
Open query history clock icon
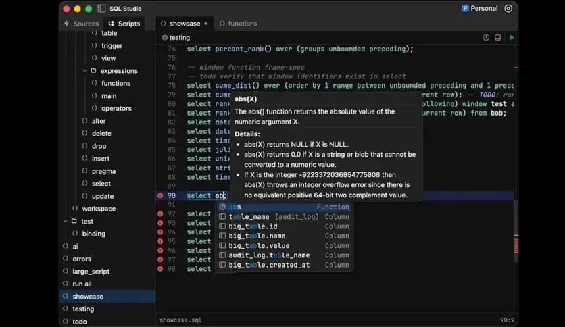(x=486, y=38)
